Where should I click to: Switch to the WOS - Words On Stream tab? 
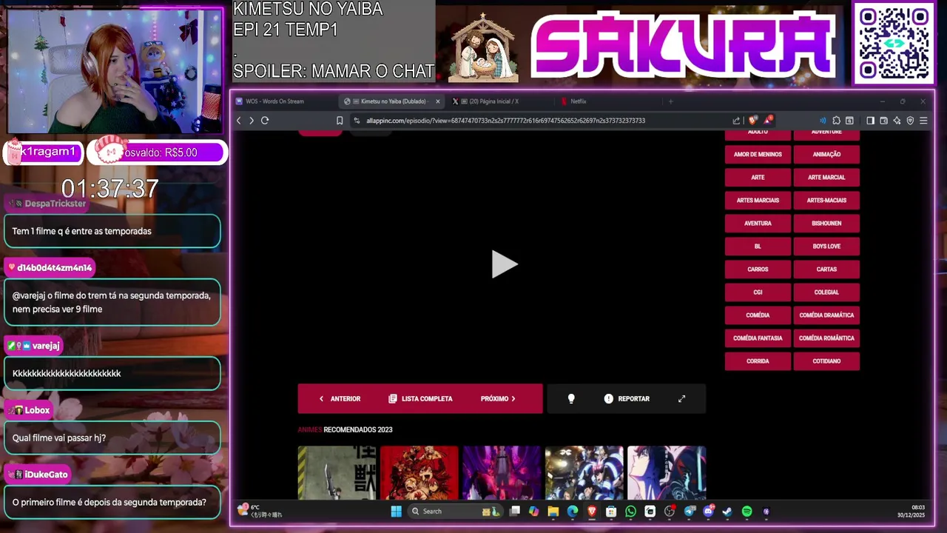click(285, 101)
